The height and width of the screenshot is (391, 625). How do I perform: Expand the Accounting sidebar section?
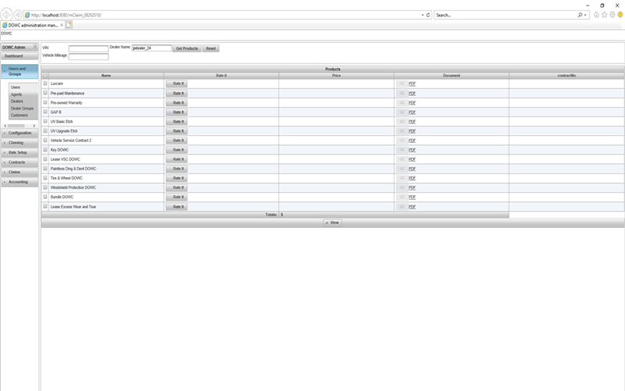coord(20,182)
